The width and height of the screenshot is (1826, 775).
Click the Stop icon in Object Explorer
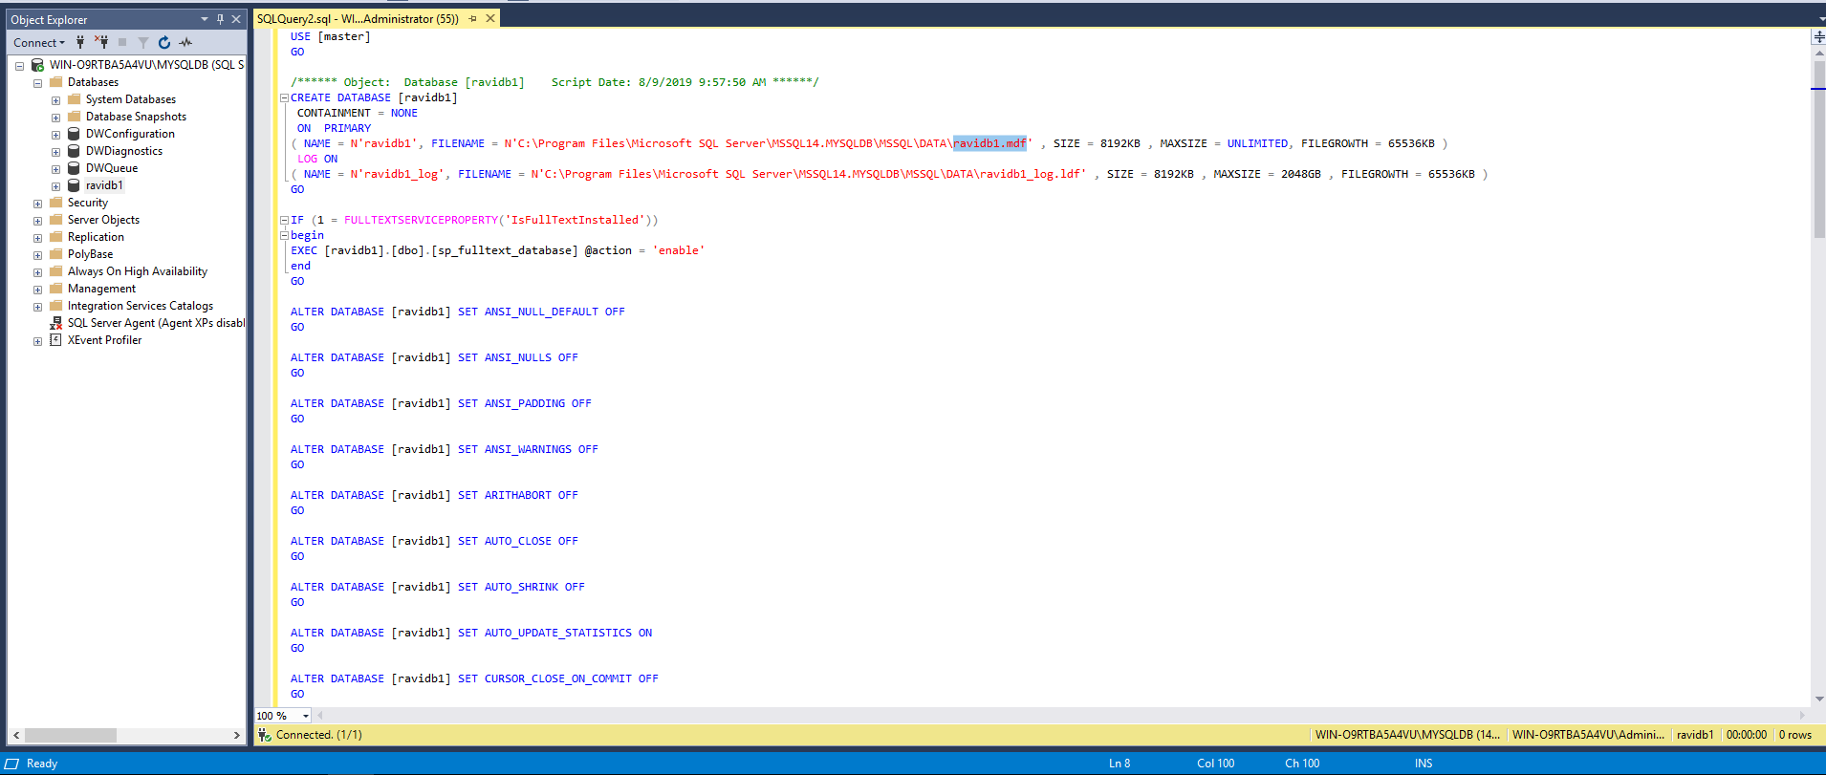click(122, 42)
